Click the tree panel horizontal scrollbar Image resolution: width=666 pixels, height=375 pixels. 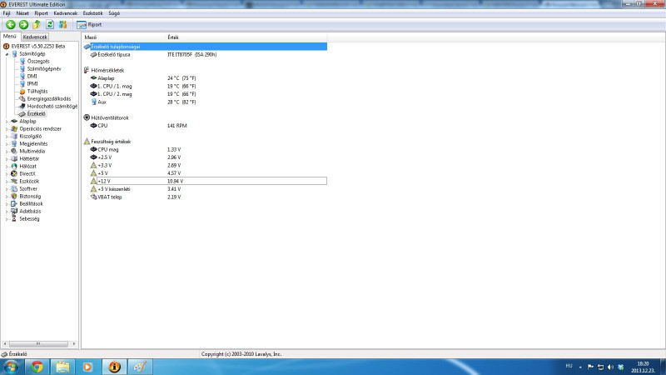[x=39, y=343]
